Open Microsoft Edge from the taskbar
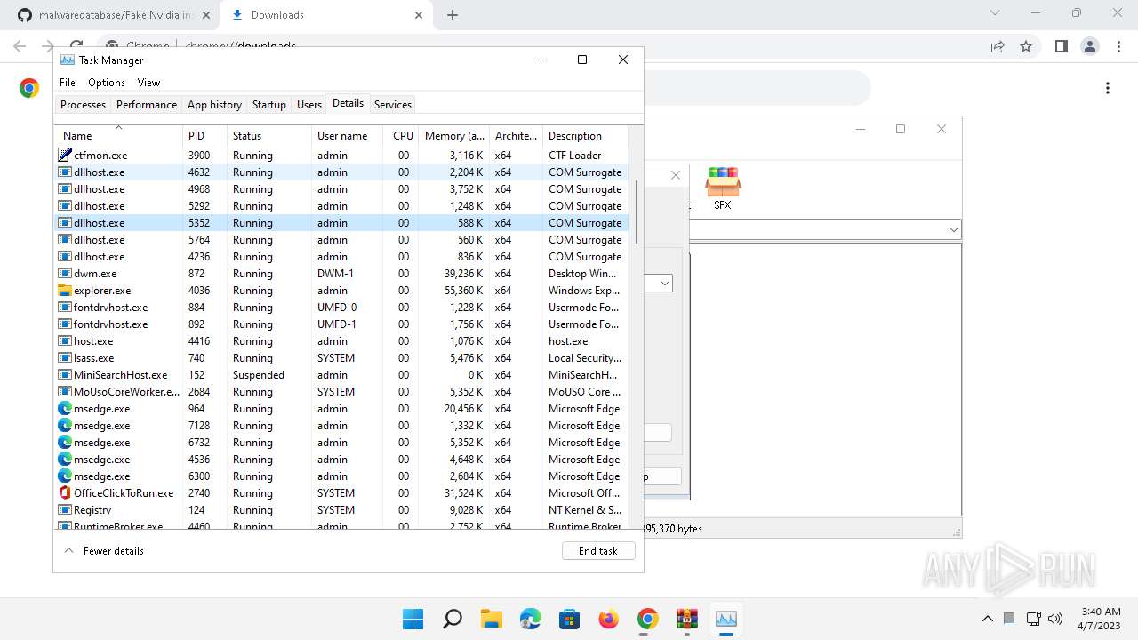This screenshot has height=640, width=1138. pos(530,619)
